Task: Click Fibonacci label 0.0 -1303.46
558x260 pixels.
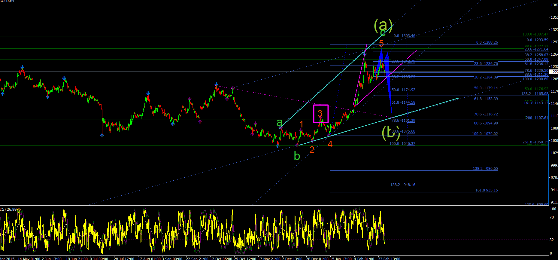Action: (405, 36)
